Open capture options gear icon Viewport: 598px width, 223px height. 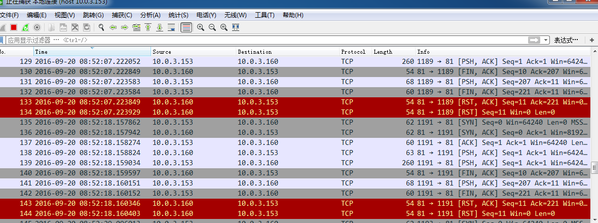coord(36,27)
